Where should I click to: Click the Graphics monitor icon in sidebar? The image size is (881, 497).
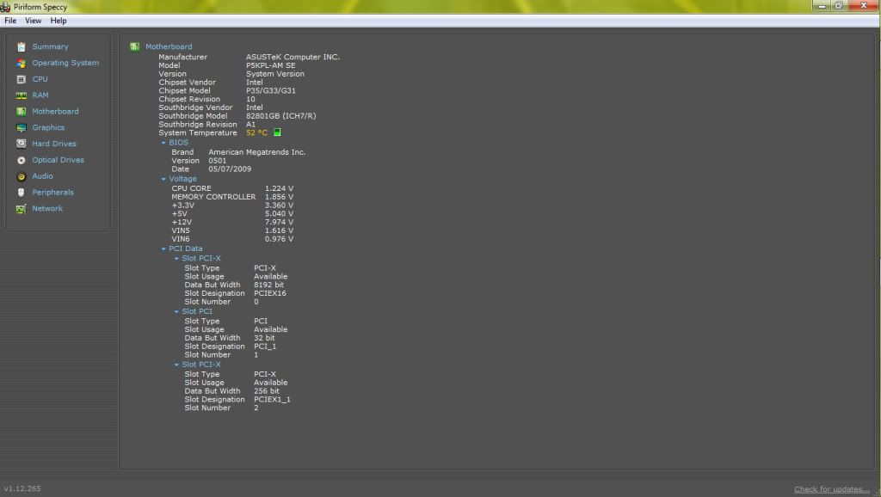coord(22,128)
